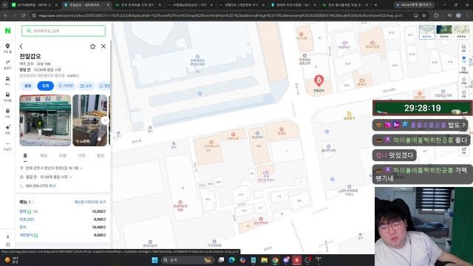Save place with the star outline icon
473x266 pixels.
tap(92, 46)
